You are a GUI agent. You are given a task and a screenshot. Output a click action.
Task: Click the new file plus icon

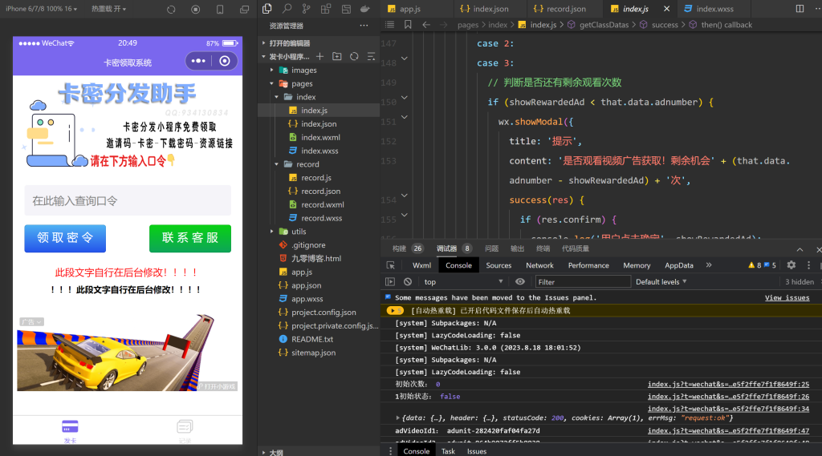coord(320,57)
